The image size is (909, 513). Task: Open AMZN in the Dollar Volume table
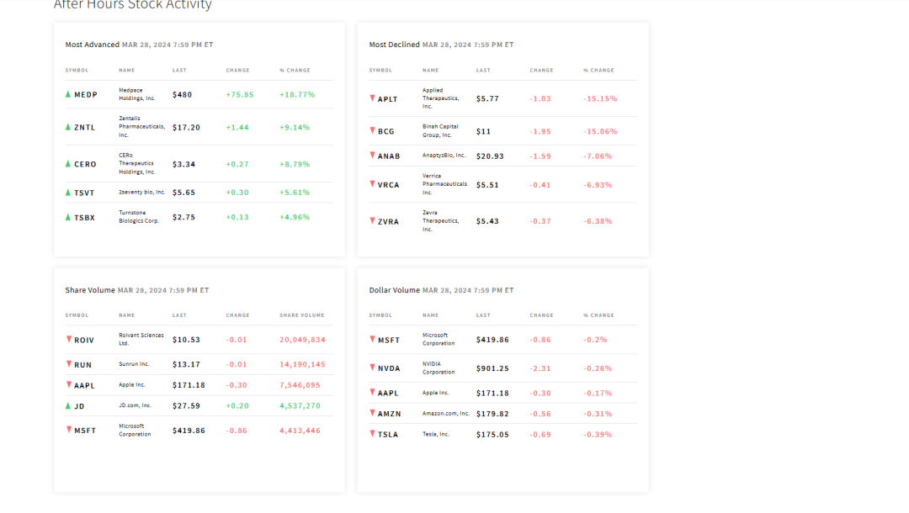[389, 414]
